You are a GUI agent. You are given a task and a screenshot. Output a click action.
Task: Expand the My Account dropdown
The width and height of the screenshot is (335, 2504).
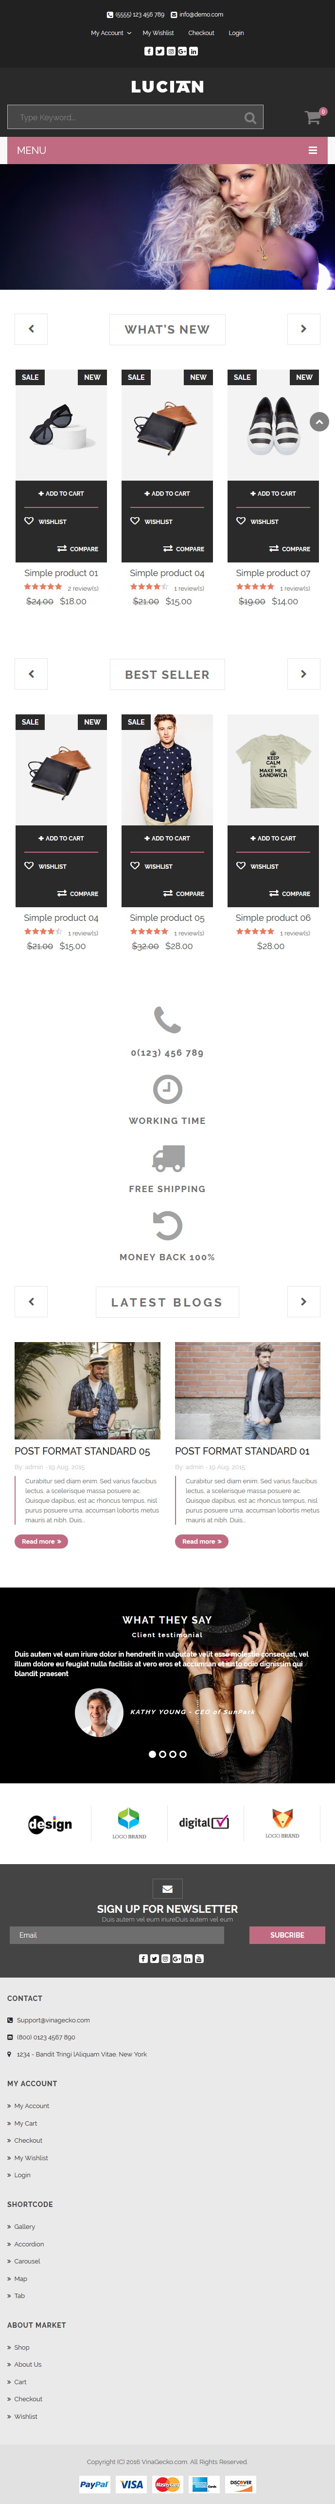111,33
